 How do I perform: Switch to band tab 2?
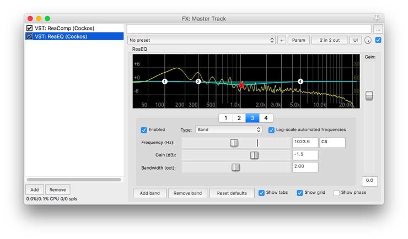tap(239, 118)
